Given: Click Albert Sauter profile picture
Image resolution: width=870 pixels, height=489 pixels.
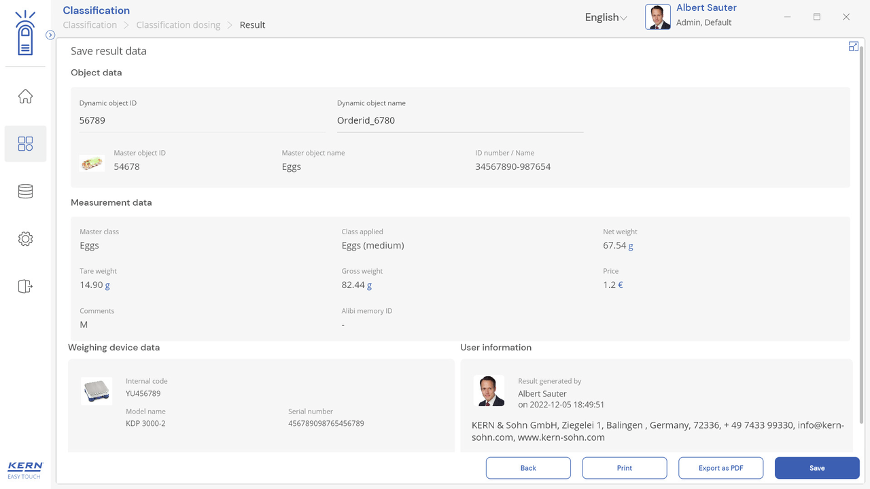Looking at the screenshot, I should click(x=657, y=17).
